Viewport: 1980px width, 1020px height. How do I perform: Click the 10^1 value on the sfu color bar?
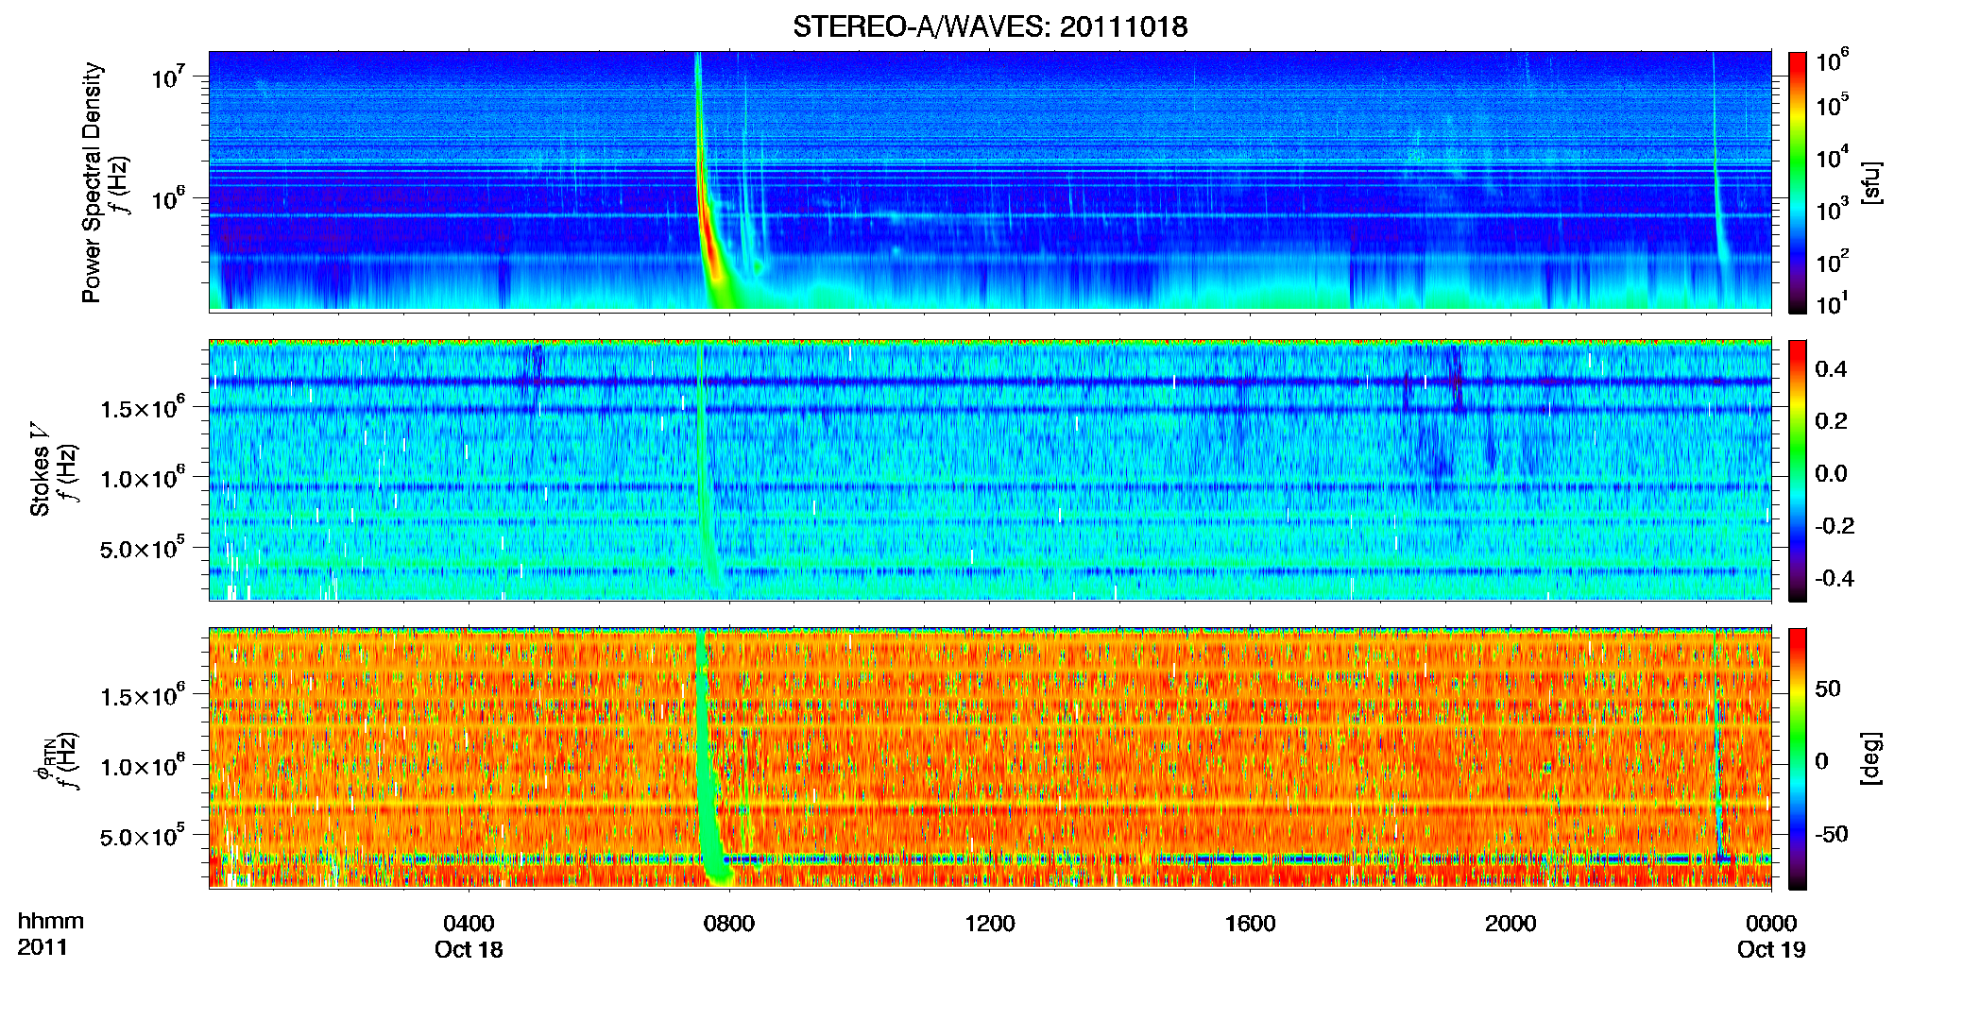click(1833, 303)
